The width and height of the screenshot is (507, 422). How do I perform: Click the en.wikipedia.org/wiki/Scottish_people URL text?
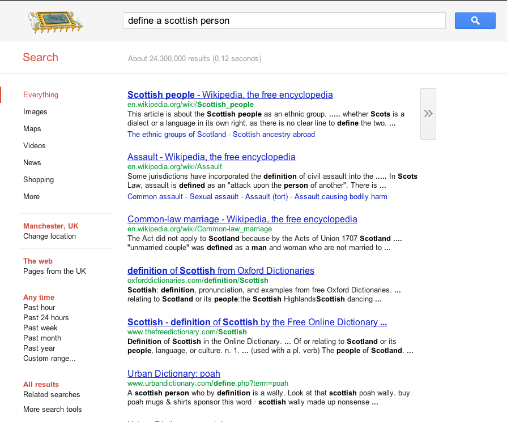coord(190,105)
